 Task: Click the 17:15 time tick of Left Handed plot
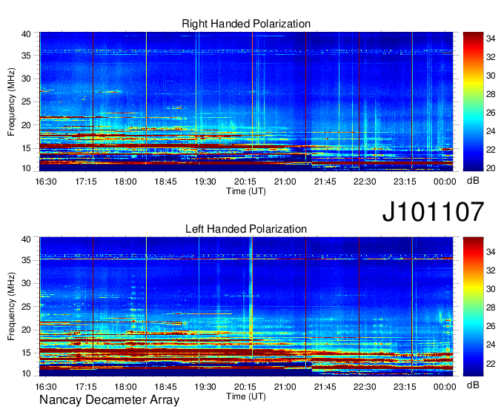pos(86,387)
